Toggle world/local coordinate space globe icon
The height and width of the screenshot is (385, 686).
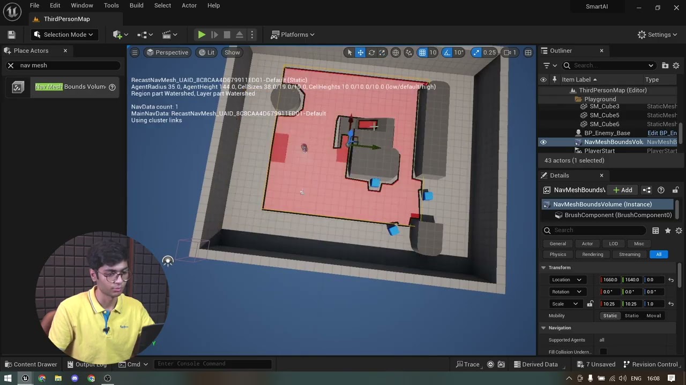coord(396,52)
